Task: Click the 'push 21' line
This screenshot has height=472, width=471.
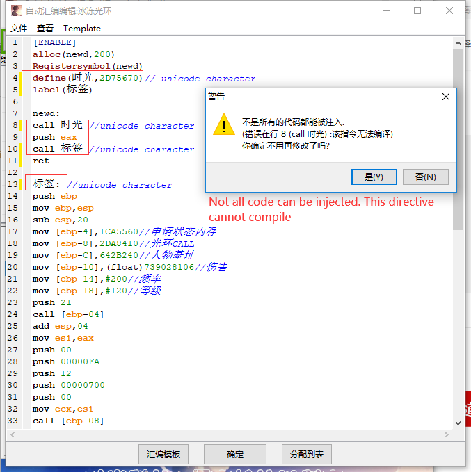Action: point(52,302)
